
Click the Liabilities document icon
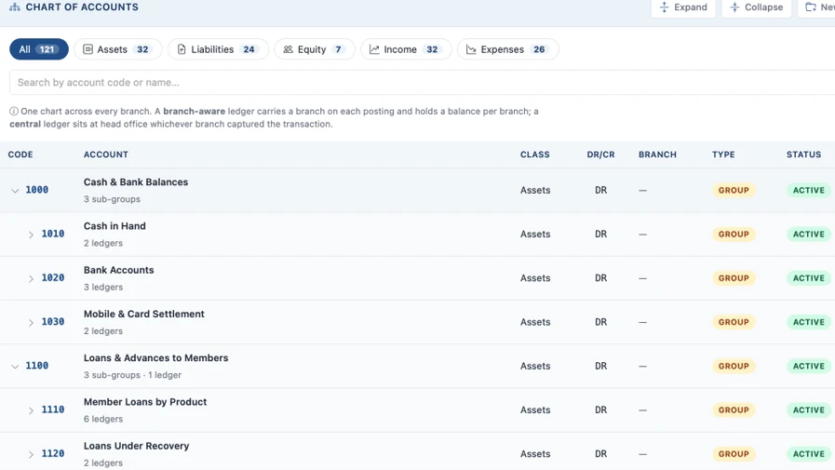coord(182,49)
